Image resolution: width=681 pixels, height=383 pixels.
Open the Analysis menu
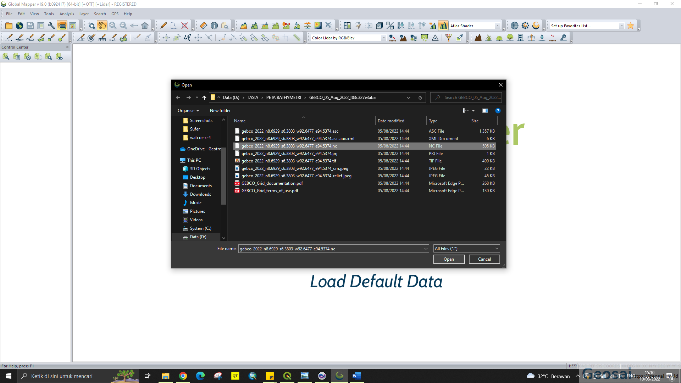67,14
